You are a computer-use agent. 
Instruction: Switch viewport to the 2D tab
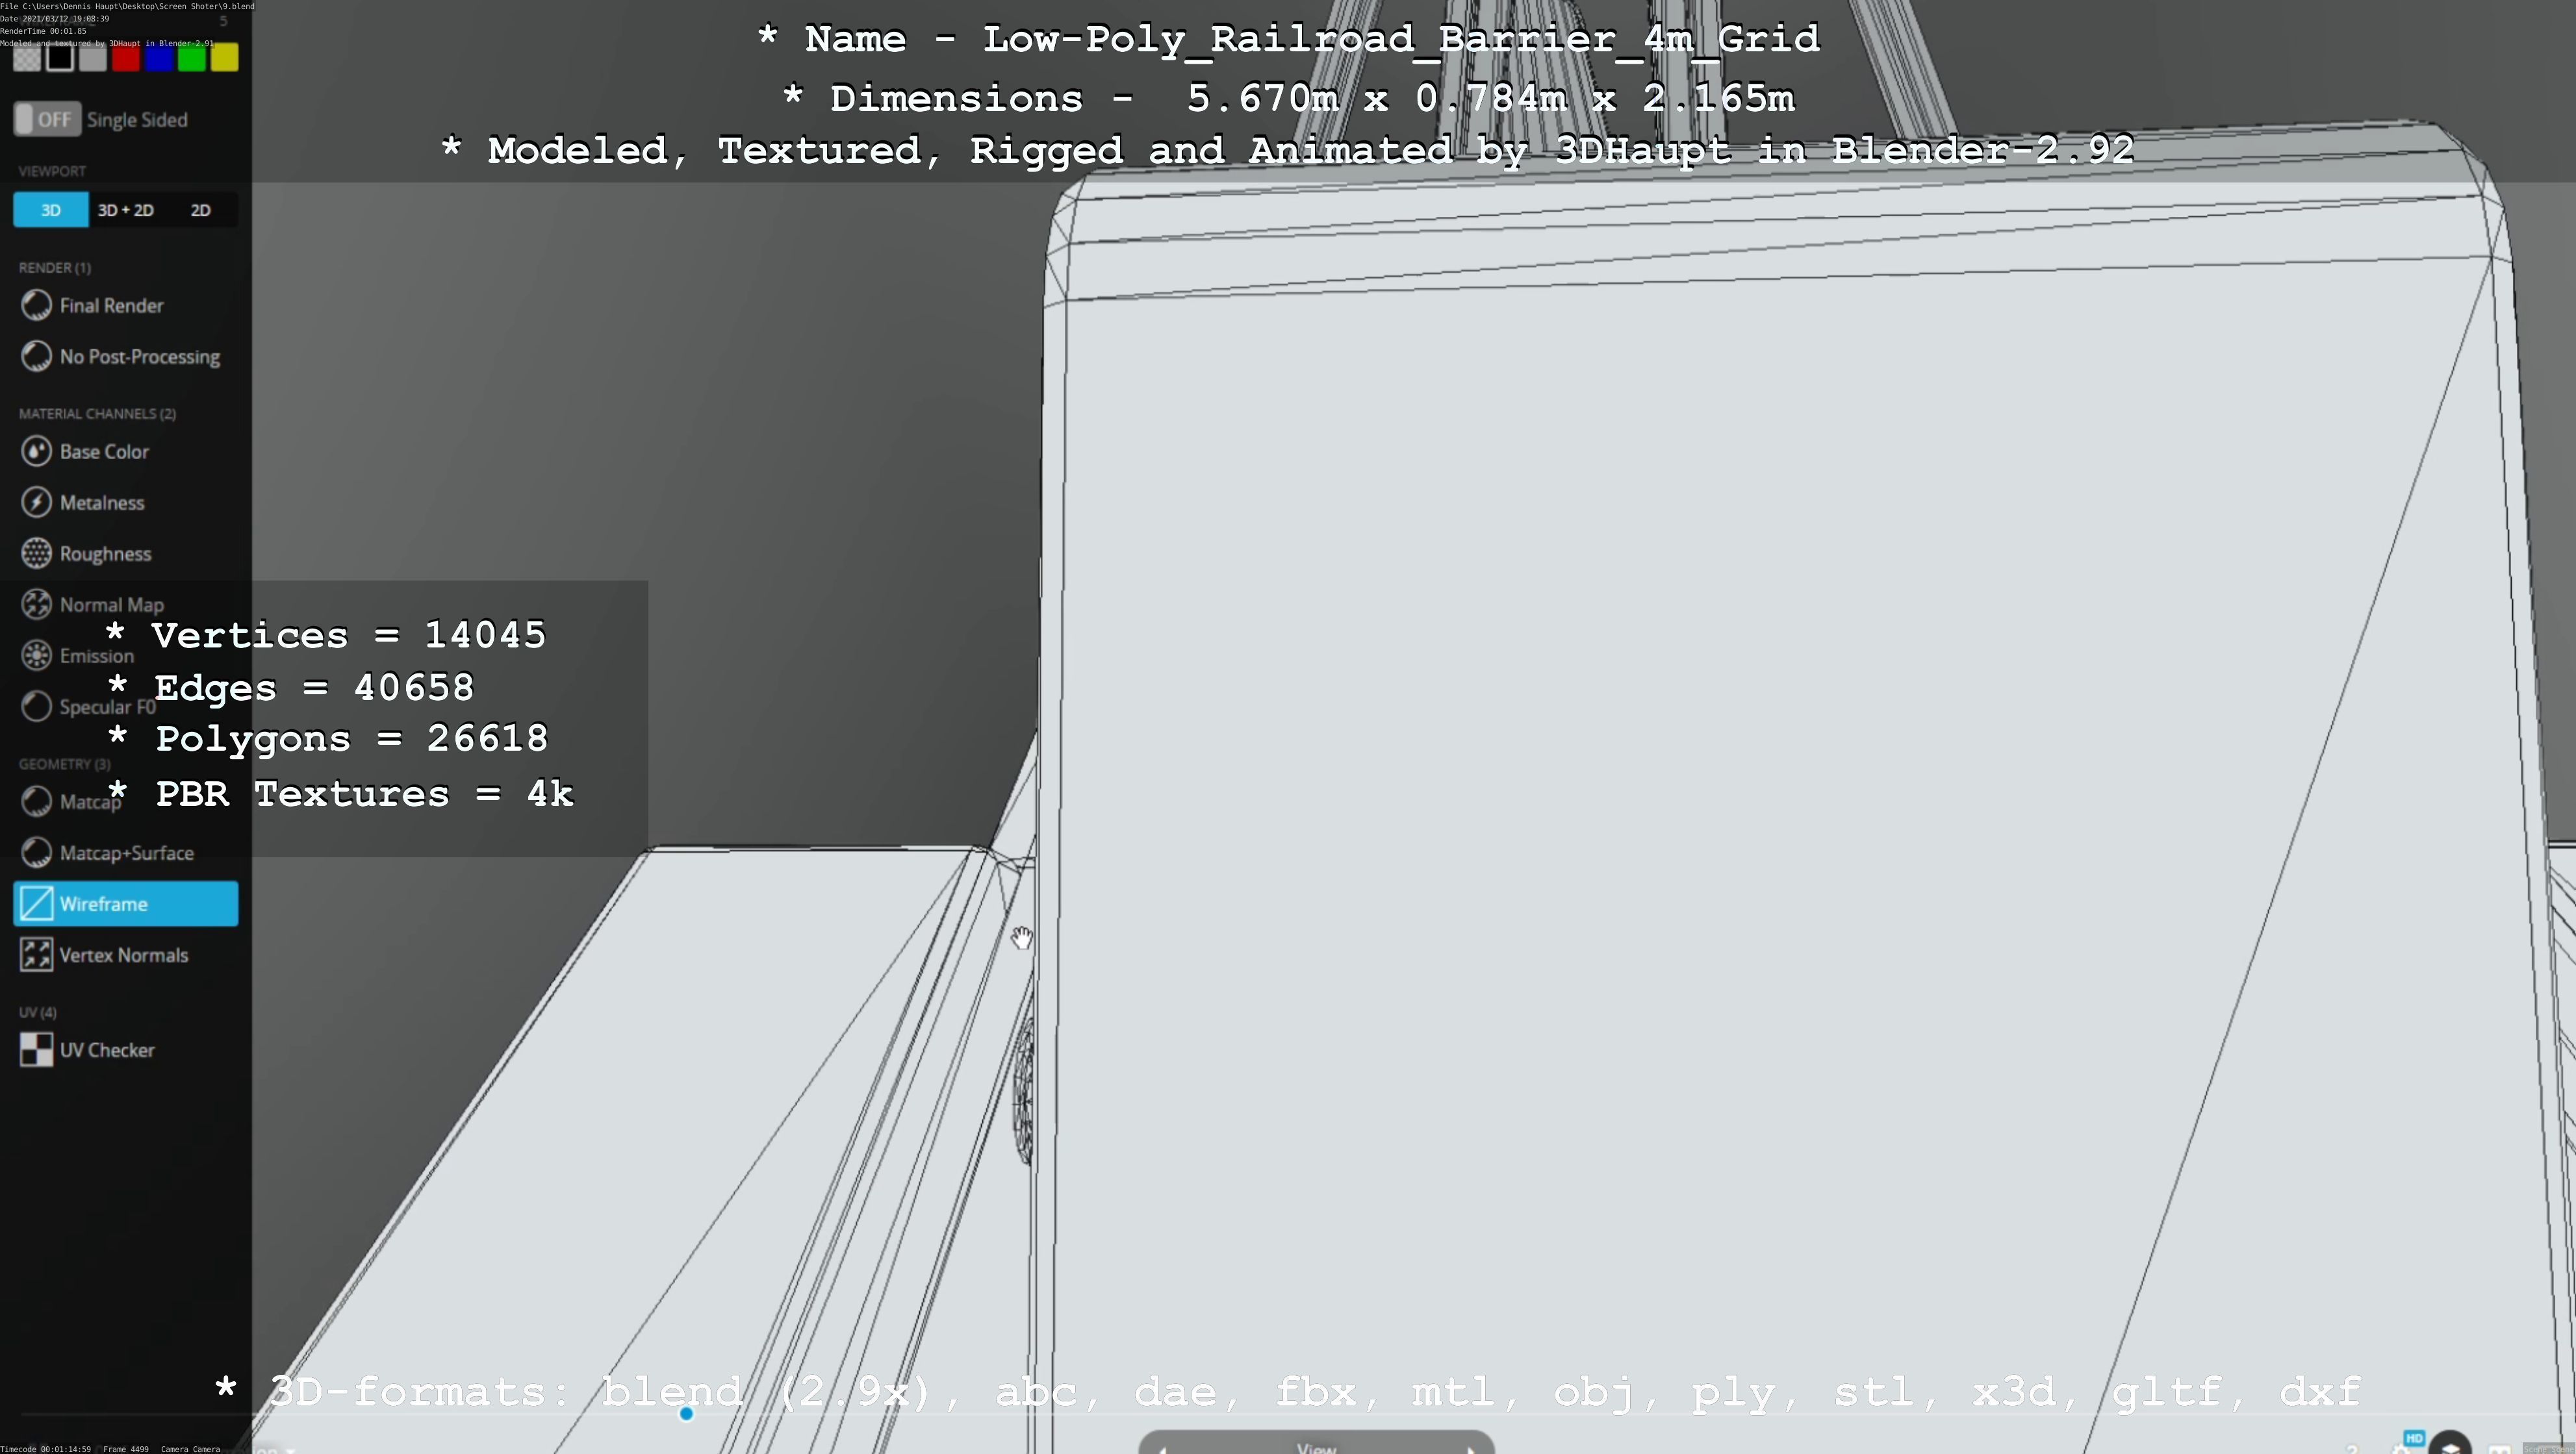[201, 211]
